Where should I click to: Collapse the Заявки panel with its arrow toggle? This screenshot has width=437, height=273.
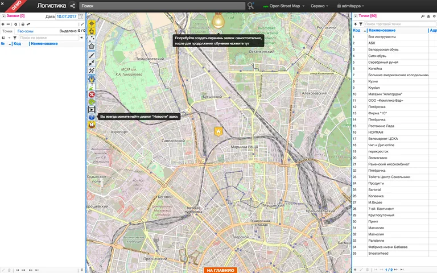pyautogui.click(x=3, y=16)
